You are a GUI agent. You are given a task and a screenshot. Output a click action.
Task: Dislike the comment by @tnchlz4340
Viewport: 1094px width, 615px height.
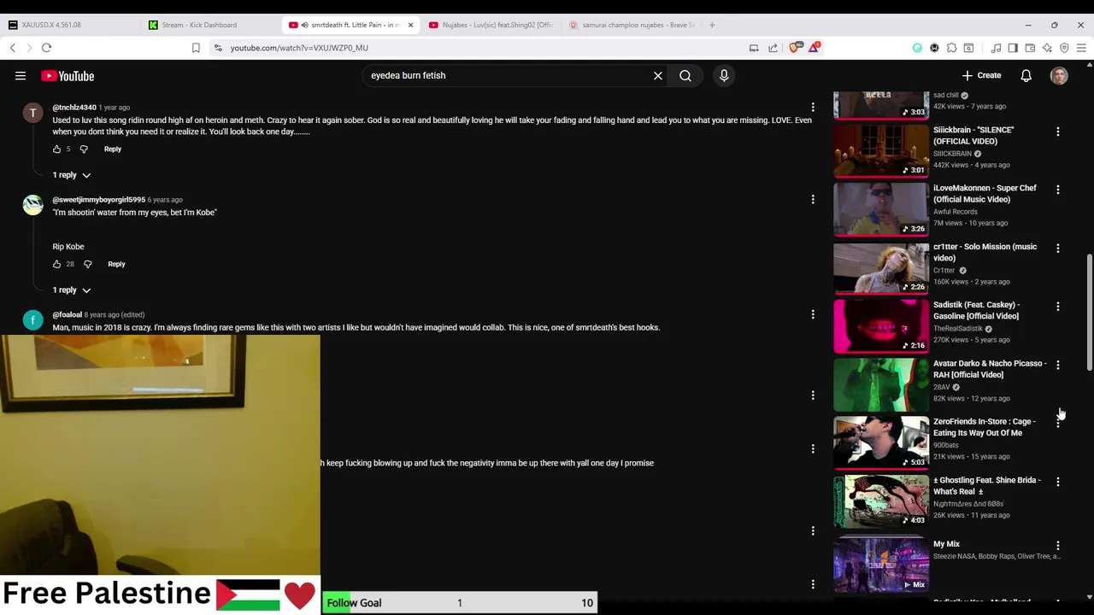coord(84,149)
